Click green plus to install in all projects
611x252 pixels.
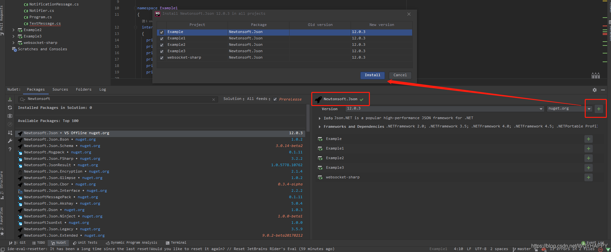(x=599, y=109)
